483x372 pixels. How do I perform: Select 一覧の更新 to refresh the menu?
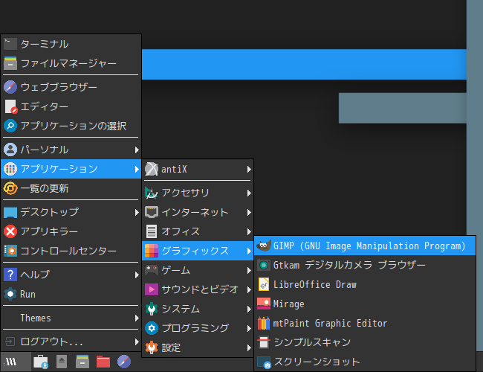(x=71, y=188)
